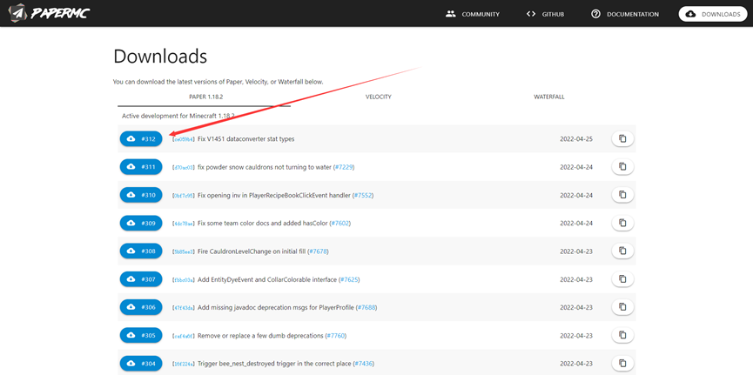Switch to the Waterfall tab
The width and height of the screenshot is (753, 375).
pos(548,97)
